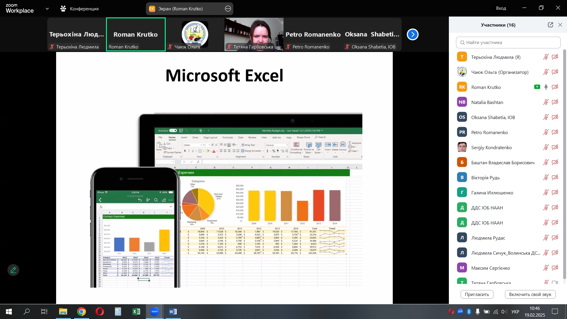Click camera-off icon for Petro Romanenko
This screenshot has height=319, width=567.
555,132
